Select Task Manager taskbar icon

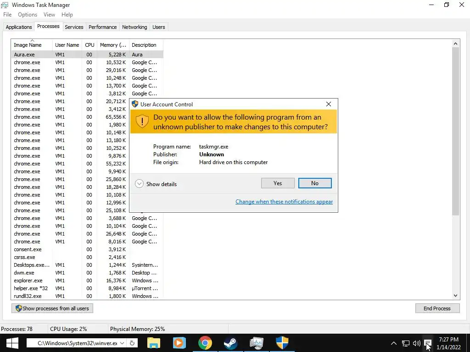pyautogui.click(x=256, y=343)
